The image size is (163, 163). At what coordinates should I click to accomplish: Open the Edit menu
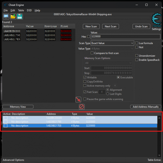(x=13, y=10)
